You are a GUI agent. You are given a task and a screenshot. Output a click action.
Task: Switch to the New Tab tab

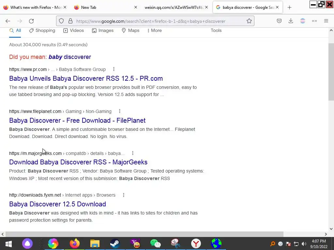105,7
